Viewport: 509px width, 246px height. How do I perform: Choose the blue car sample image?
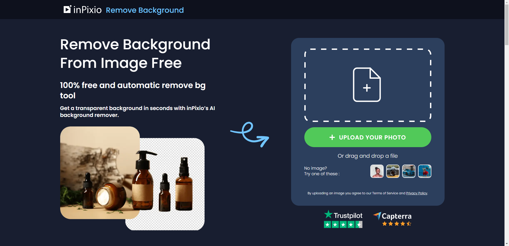pyautogui.click(x=409, y=171)
